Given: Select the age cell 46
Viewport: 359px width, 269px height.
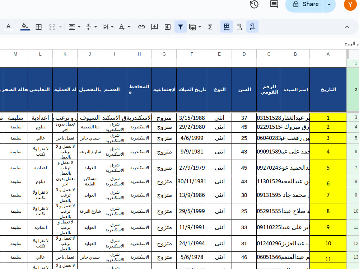Looking at the screenshot, I should pyautogui.click(x=244, y=257).
